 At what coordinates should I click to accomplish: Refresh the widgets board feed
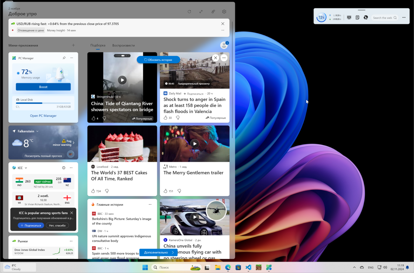(189, 12)
